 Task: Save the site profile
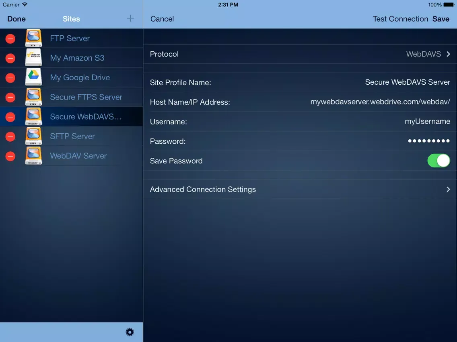(441, 19)
